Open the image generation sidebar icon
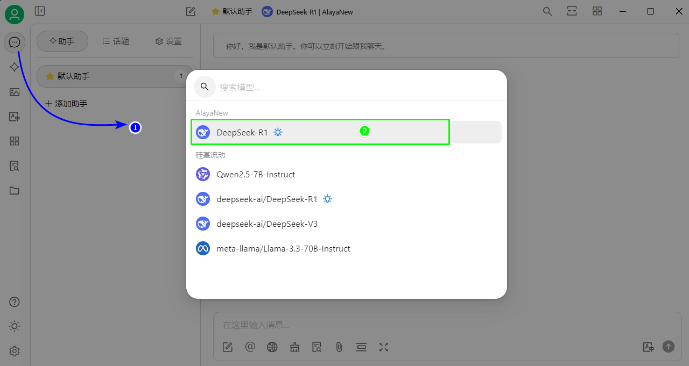 [15, 92]
